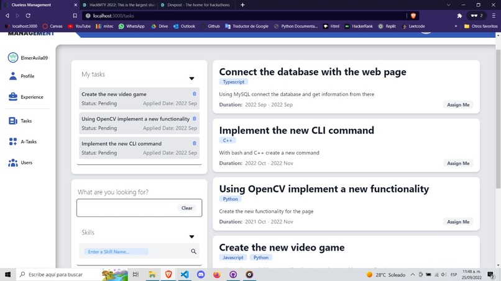Open Discord from taskbar

(201, 274)
